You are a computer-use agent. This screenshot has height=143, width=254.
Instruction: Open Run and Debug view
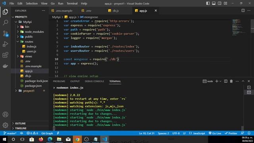pyautogui.click(x=5, y=44)
